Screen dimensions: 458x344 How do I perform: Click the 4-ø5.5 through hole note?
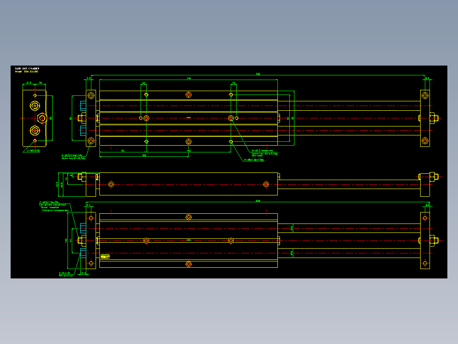pyautogui.click(x=262, y=150)
